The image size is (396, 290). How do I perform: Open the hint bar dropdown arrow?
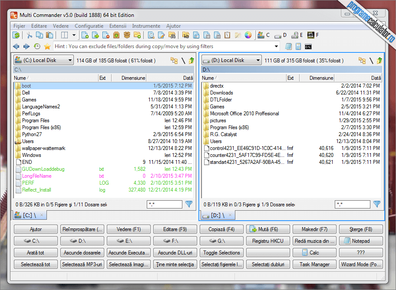(276, 46)
